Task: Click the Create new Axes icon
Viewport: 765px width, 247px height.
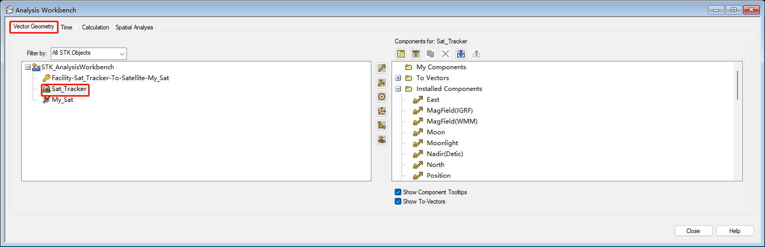Action: coord(382,83)
